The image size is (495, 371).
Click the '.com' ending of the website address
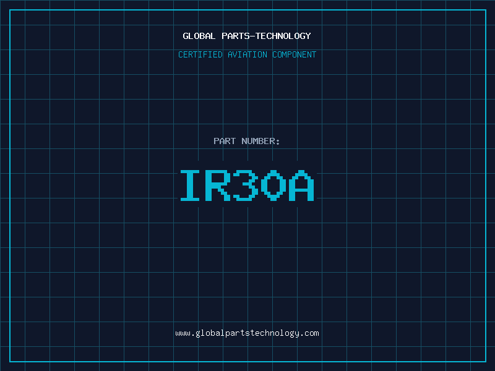309,333
